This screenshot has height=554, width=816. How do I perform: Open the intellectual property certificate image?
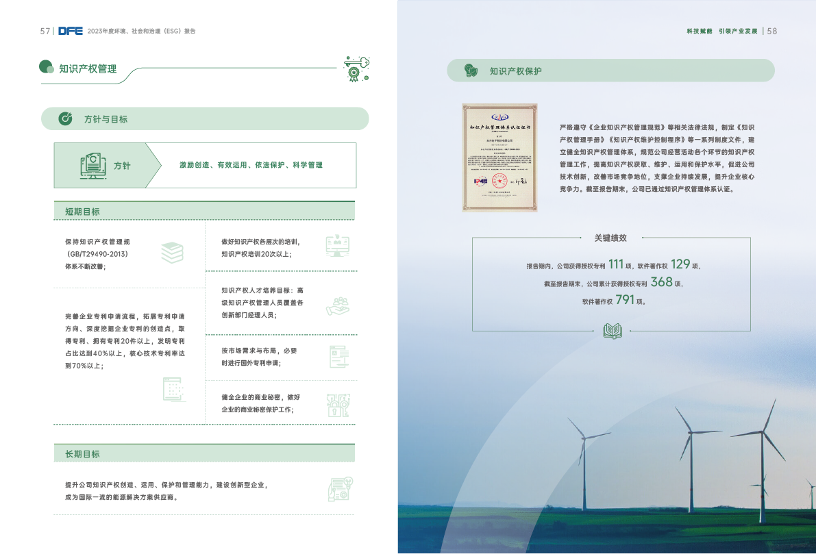pyautogui.click(x=499, y=158)
